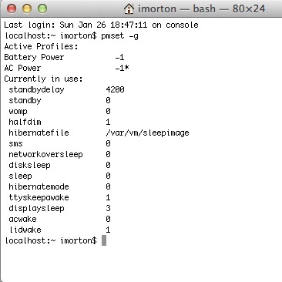The height and width of the screenshot is (282, 282).
Task: Click the window title text imorton — bash
Action: [176, 8]
